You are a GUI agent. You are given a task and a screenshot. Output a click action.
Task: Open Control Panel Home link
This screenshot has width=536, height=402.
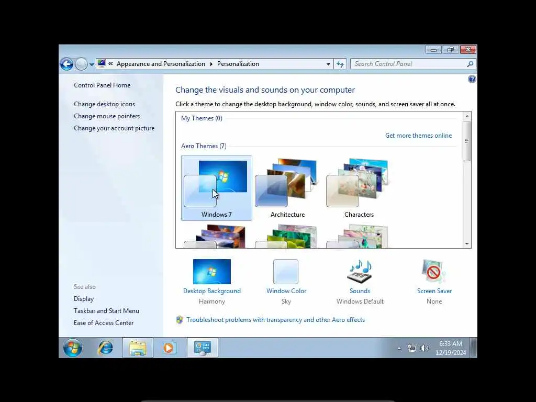(102, 85)
